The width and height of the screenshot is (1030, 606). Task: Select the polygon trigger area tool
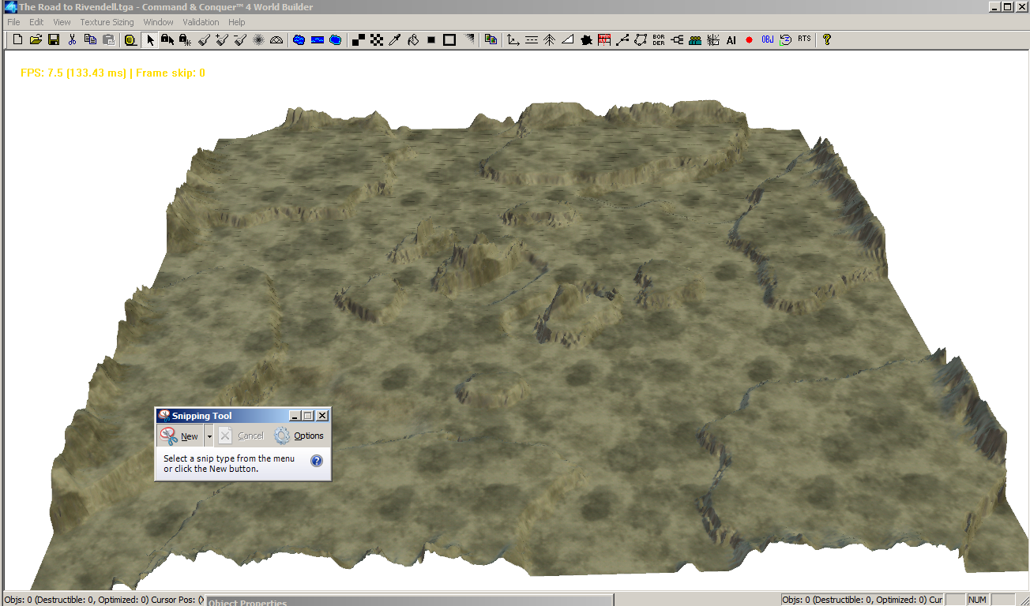tap(641, 39)
